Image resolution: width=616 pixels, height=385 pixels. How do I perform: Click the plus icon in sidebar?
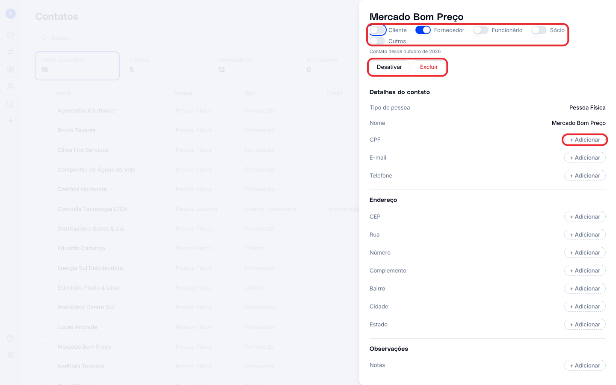11,121
